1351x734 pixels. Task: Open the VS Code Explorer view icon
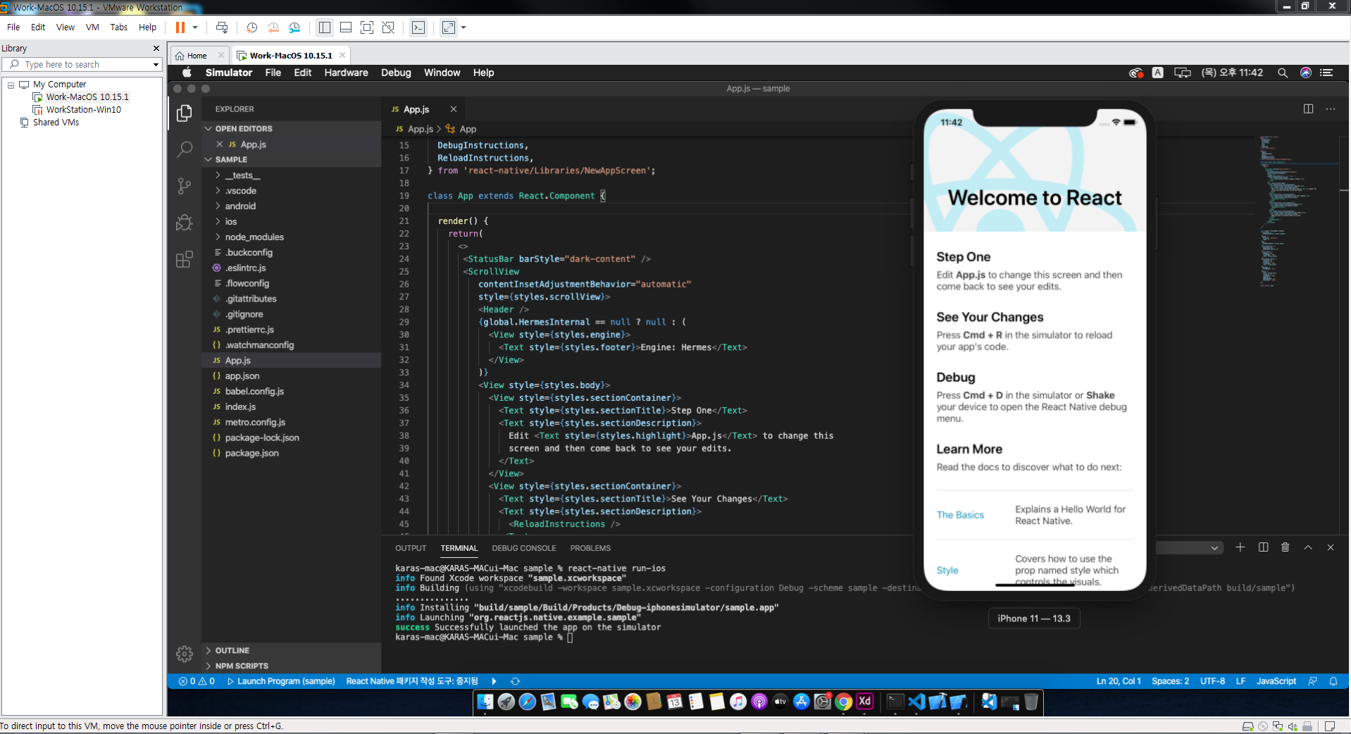coord(185,113)
